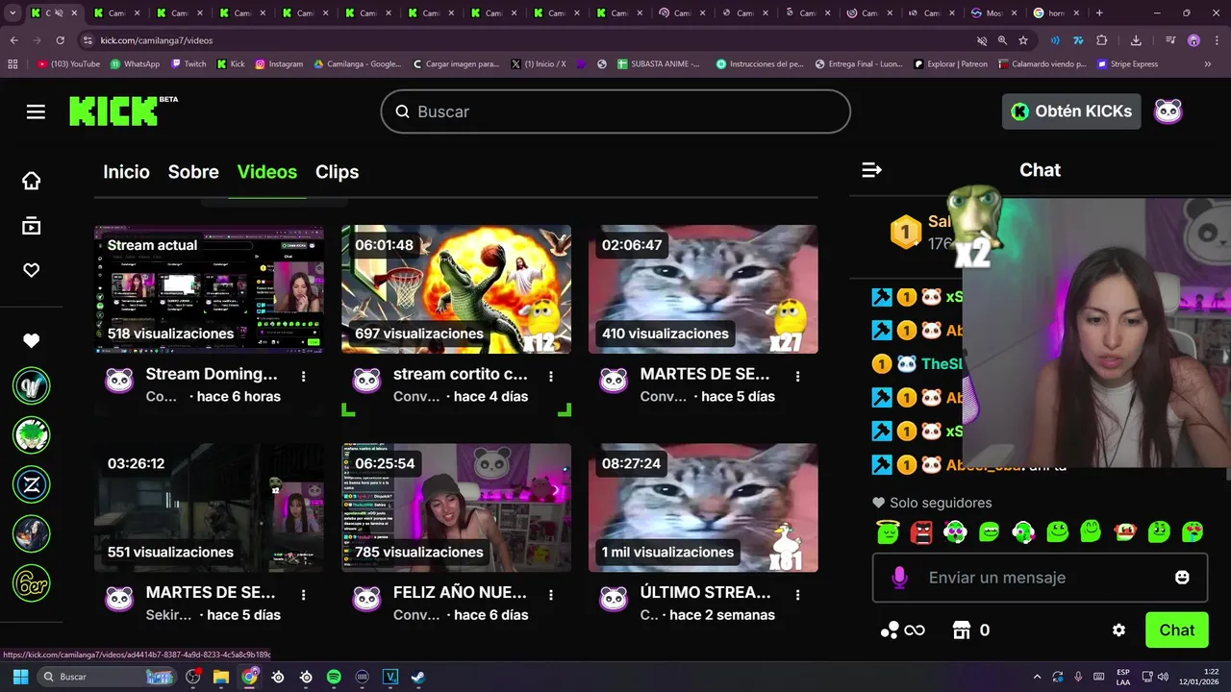This screenshot has height=692, width=1231.
Task: Open the Following heart outline sidebar icon
Action: click(32, 271)
